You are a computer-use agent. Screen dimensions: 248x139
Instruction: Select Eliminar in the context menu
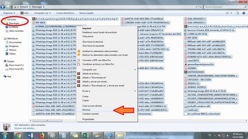pos(87,110)
